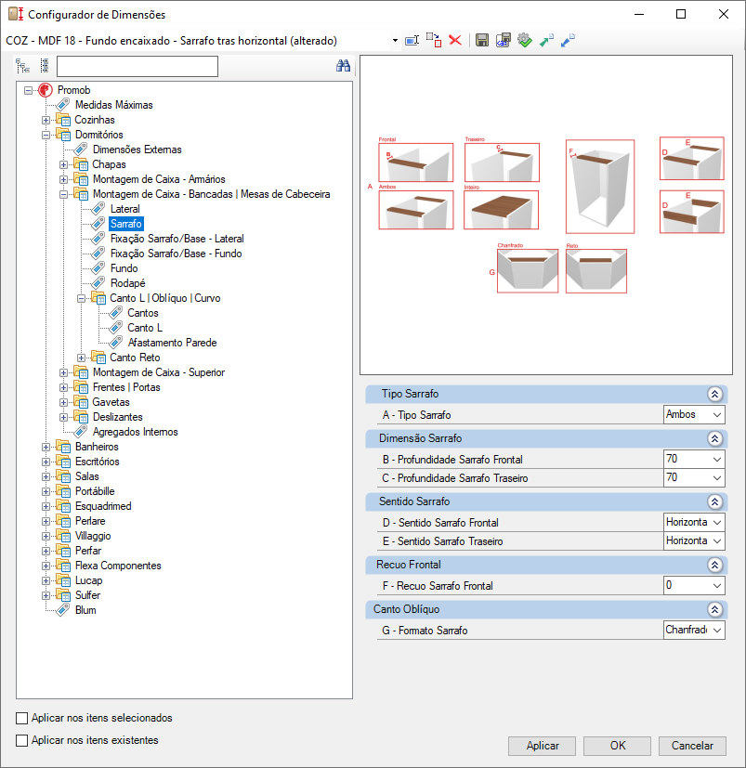Expand the Banheiros tree node

coord(46,447)
